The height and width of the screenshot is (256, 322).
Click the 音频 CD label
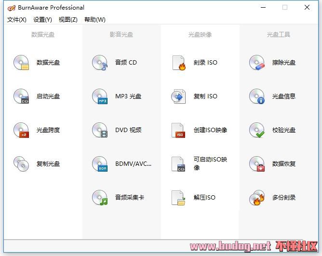[x=126, y=63]
